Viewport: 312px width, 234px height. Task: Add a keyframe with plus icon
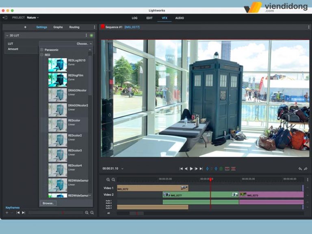click(7, 213)
